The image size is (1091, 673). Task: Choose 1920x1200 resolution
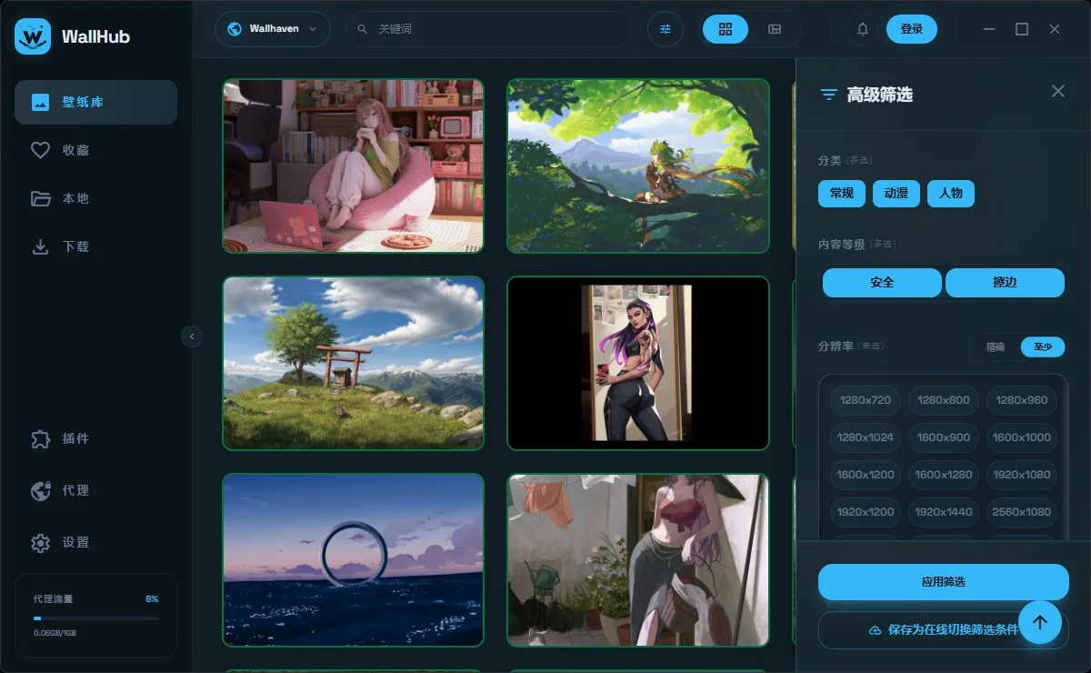(x=866, y=512)
